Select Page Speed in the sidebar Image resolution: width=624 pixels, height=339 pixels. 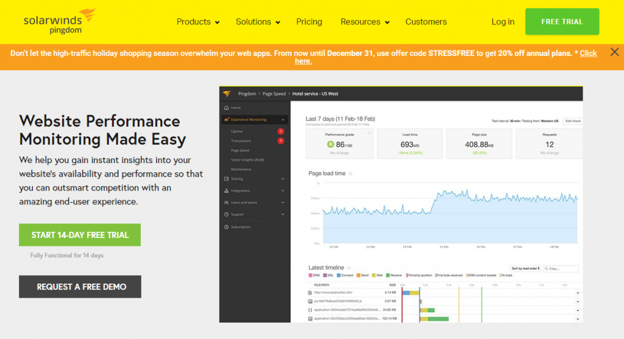pos(240,150)
